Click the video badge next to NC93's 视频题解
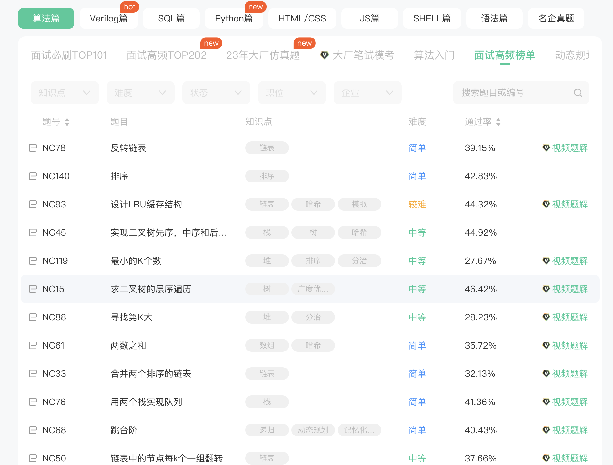The image size is (613, 465). 546,204
